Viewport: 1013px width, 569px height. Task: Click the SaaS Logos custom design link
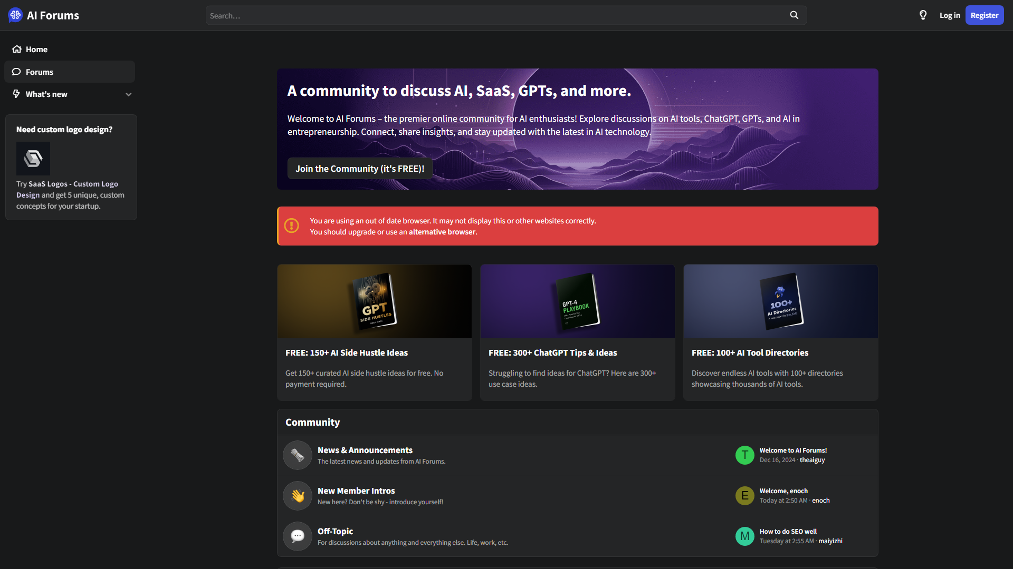coord(67,189)
